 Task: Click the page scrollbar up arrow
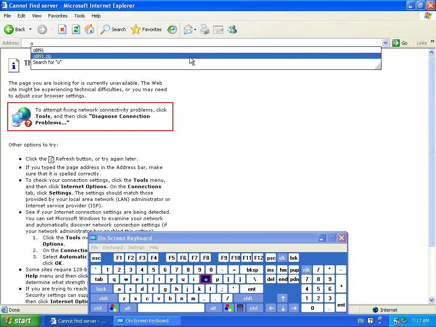point(432,52)
